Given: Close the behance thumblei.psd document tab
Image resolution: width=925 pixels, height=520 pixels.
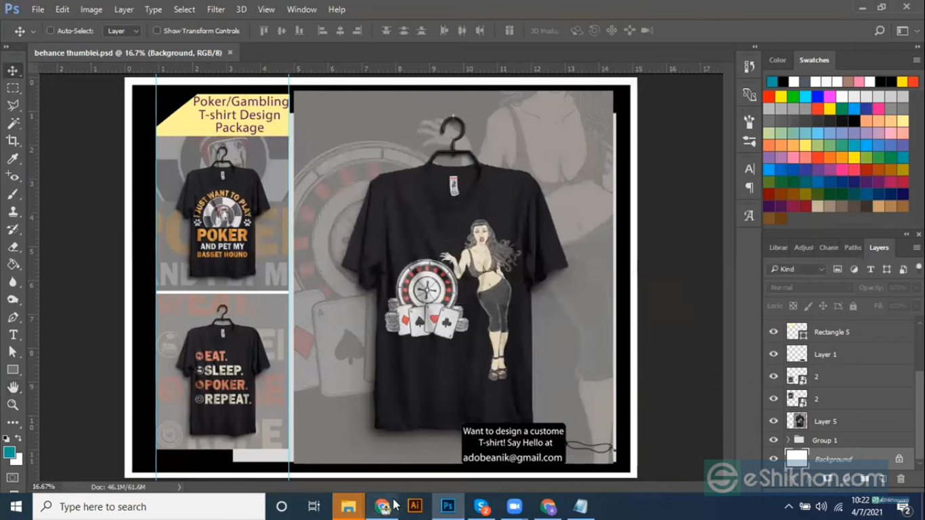Looking at the screenshot, I should click(230, 52).
